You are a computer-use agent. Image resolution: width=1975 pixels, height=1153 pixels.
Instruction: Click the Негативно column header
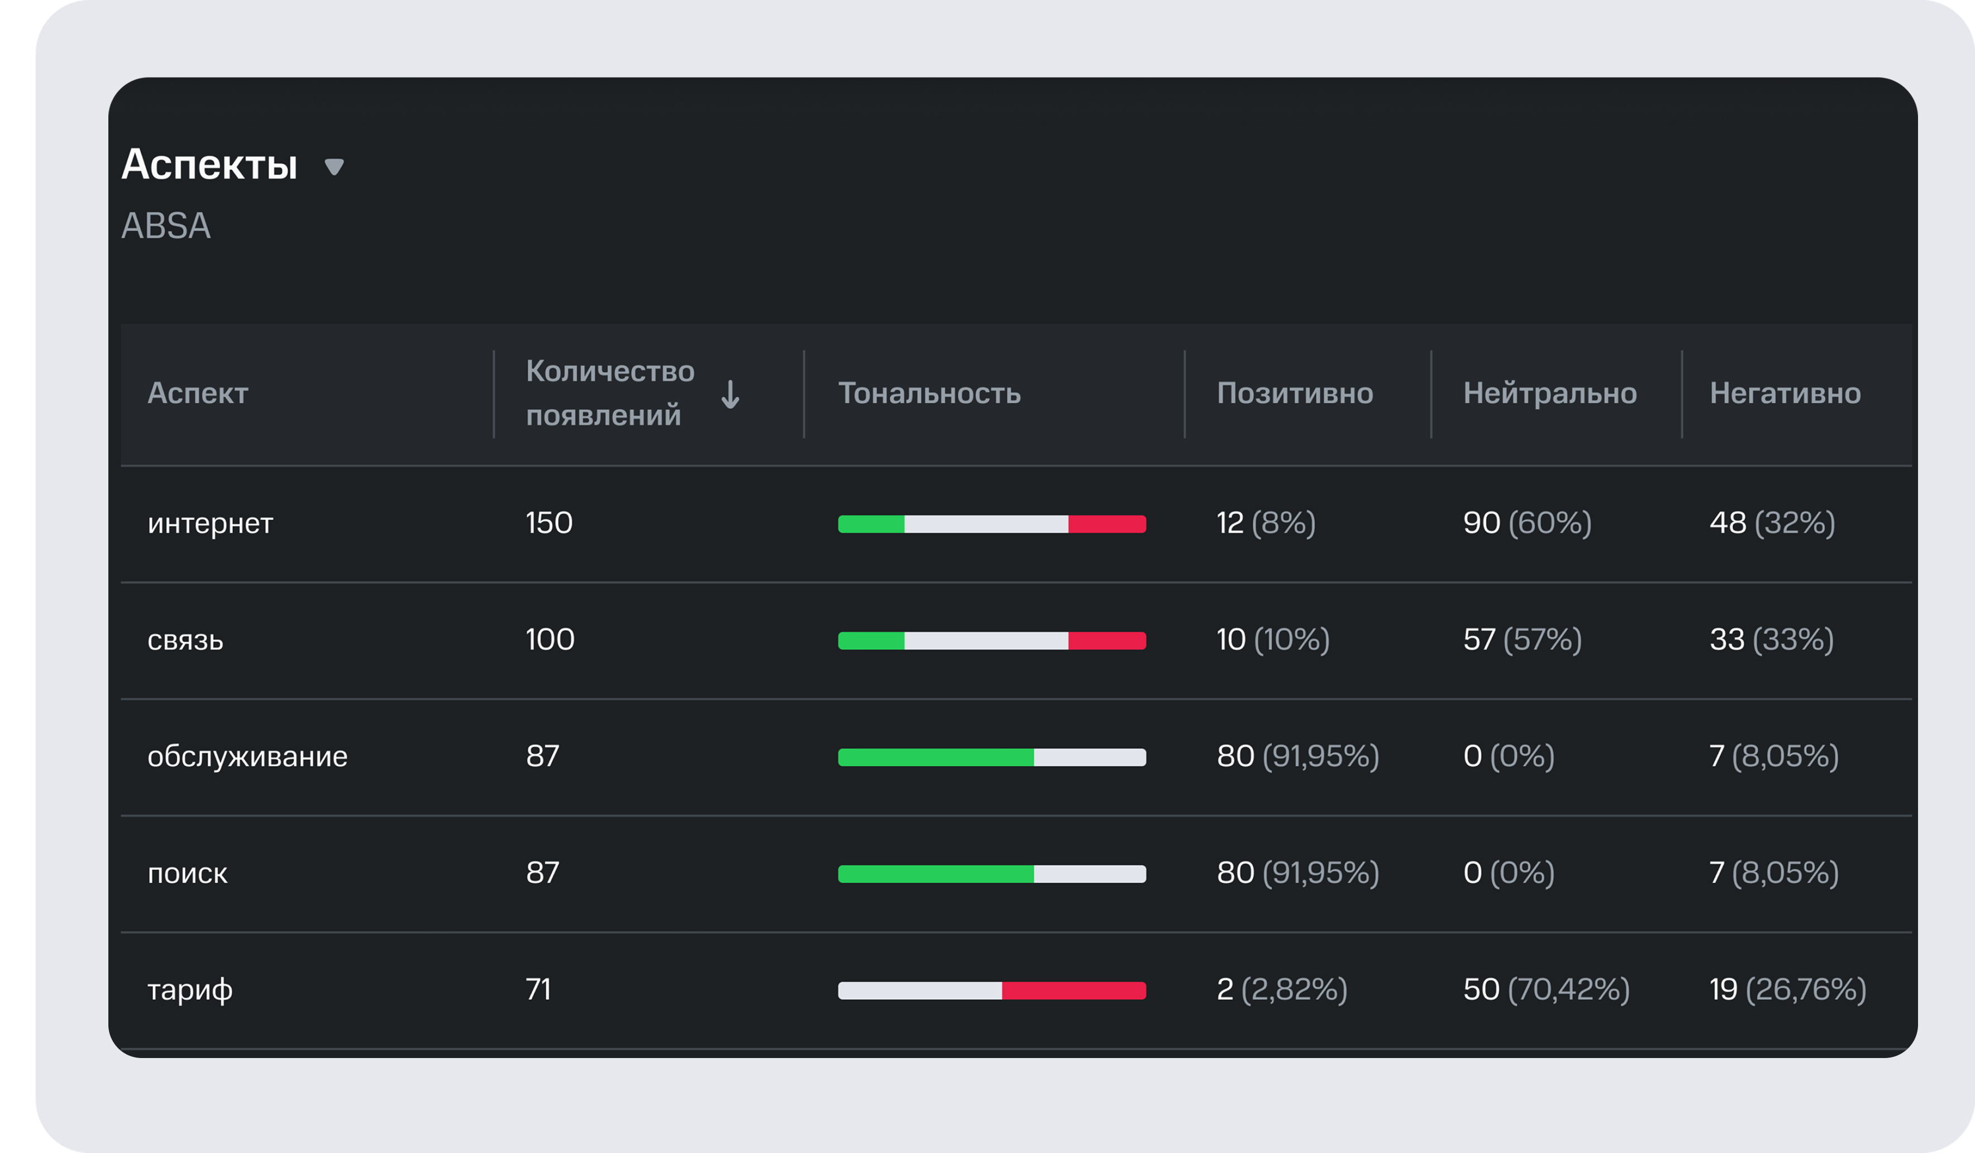(1785, 393)
